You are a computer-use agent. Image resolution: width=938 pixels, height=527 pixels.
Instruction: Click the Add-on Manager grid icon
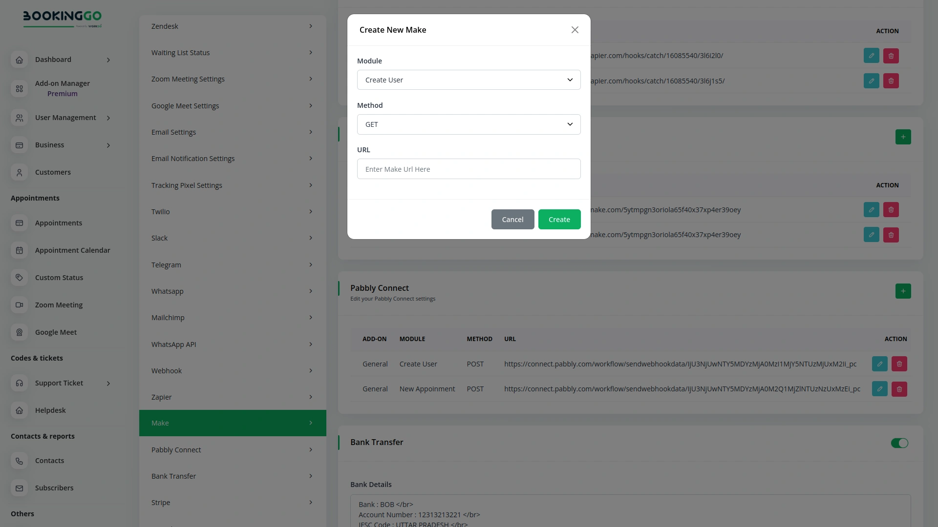(x=19, y=88)
